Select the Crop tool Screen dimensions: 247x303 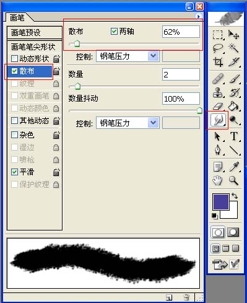point(218,61)
